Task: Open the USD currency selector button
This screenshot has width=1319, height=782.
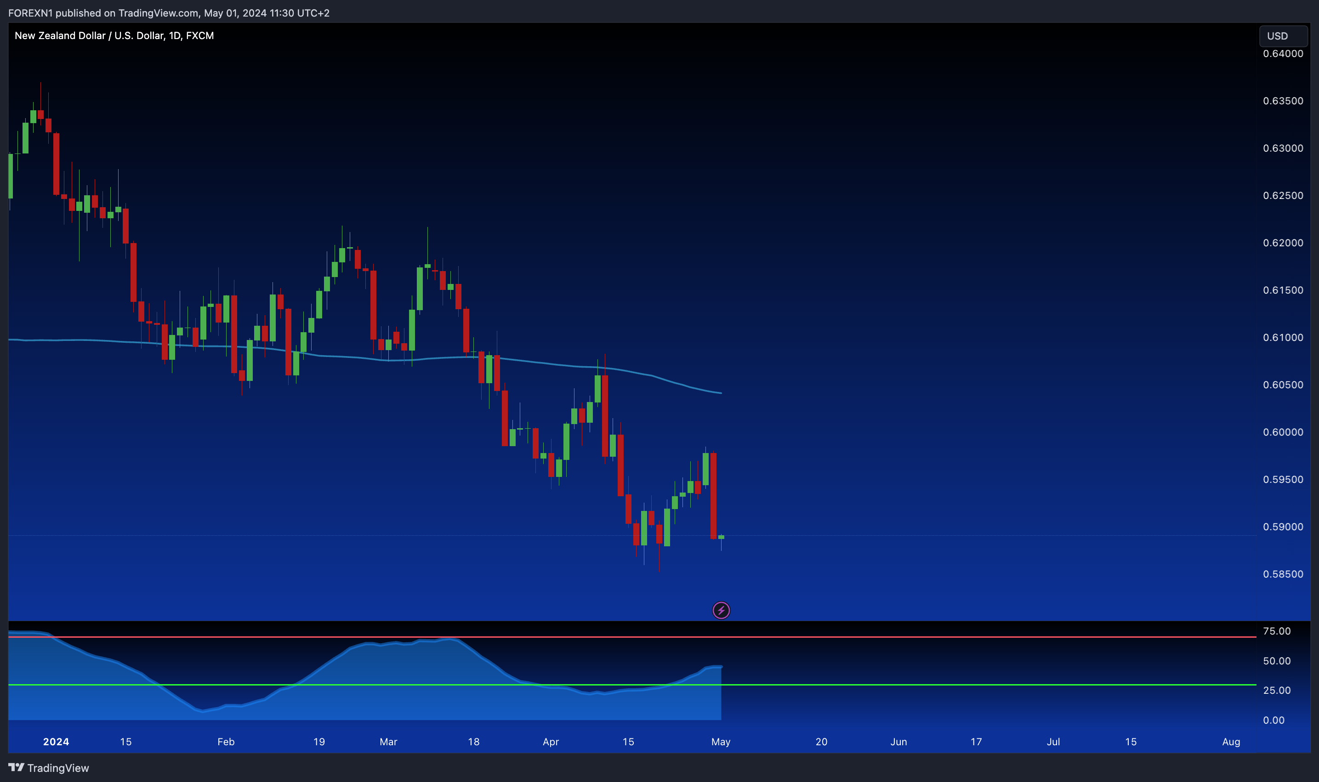Action: point(1284,36)
